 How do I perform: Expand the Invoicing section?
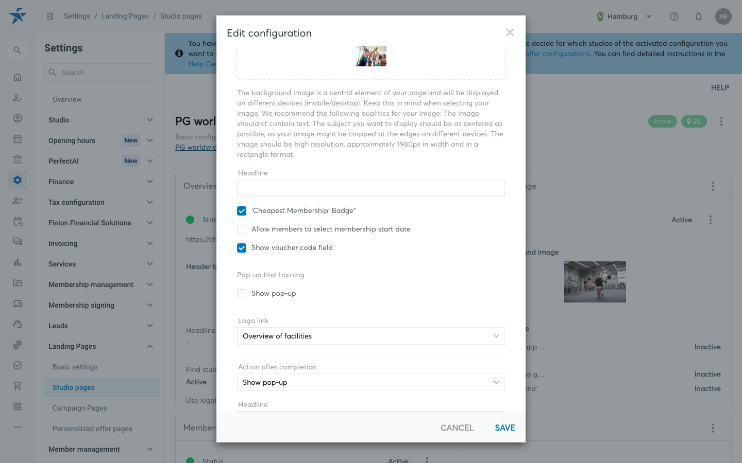click(x=102, y=243)
